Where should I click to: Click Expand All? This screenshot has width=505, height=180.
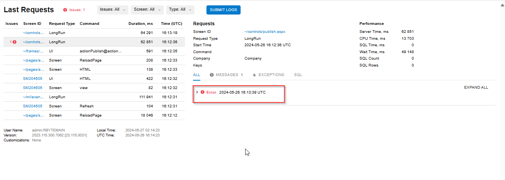pyautogui.click(x=476, y=88)
